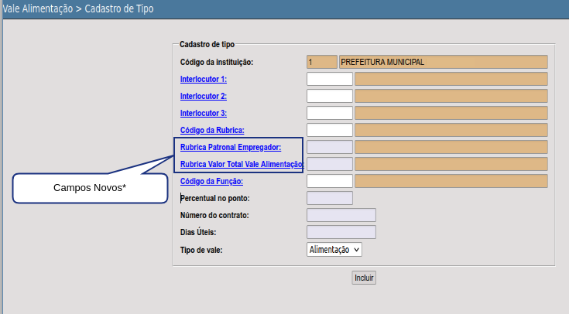Open the Código da Função link

pyautogui.click(x=211, y=181)
